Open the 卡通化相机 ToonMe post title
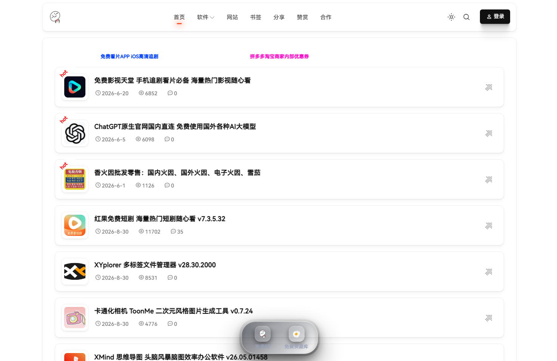This screenshot has width=557, height=361. (173, 311)
